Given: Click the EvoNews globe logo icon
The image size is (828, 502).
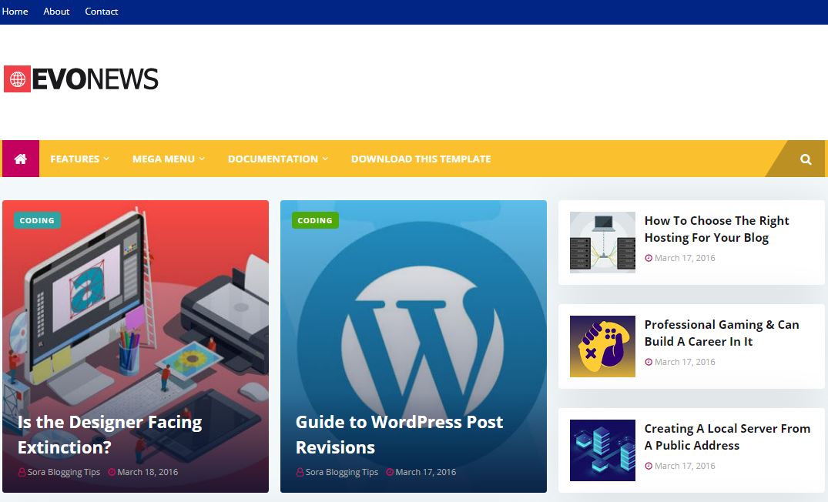Looking at the screenshot, I should coord(17,79).
